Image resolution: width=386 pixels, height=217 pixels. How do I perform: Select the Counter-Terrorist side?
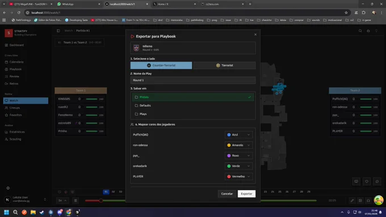coord(161,65)
